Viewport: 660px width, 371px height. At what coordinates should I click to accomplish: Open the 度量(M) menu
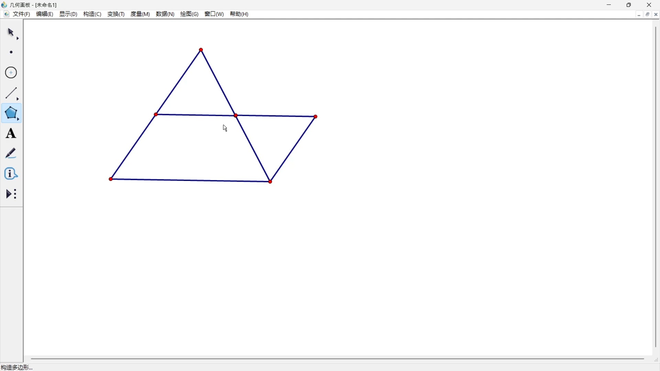tap(141, 14)
